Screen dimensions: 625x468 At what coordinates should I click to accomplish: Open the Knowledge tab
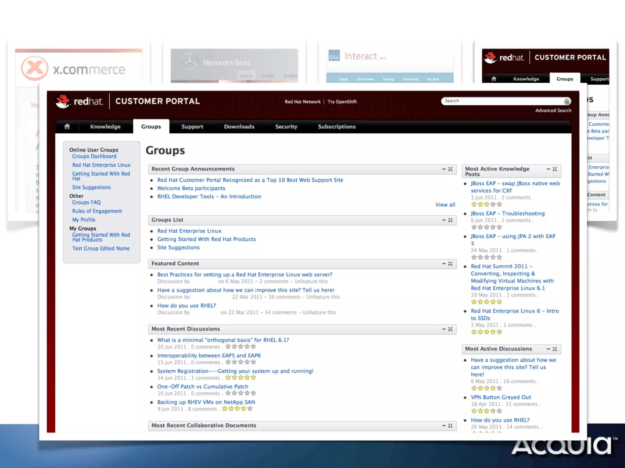coord(105,126)
